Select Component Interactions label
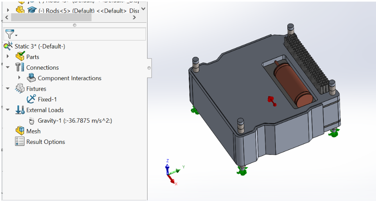Viewport: 376px width, 202px height. tap(69, 78)
